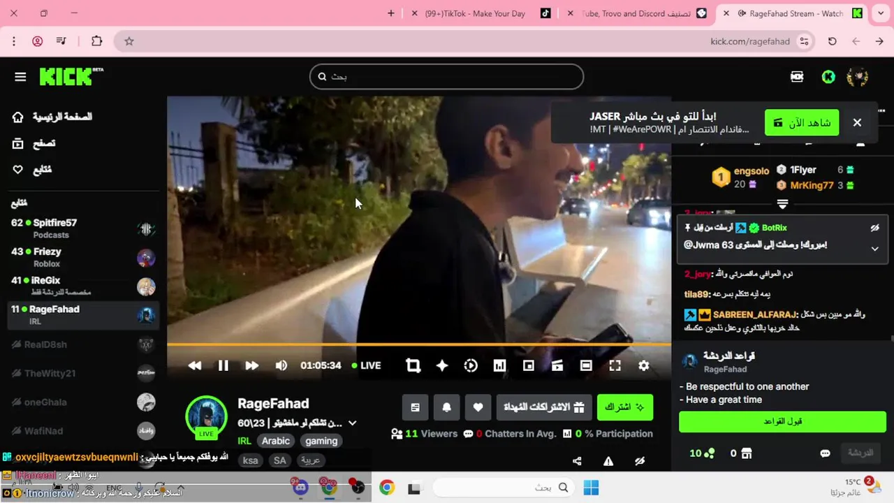This screenshot has width=894, height=503.
Task: Open RageFahad channel avatar
Action: click(206, 417)
